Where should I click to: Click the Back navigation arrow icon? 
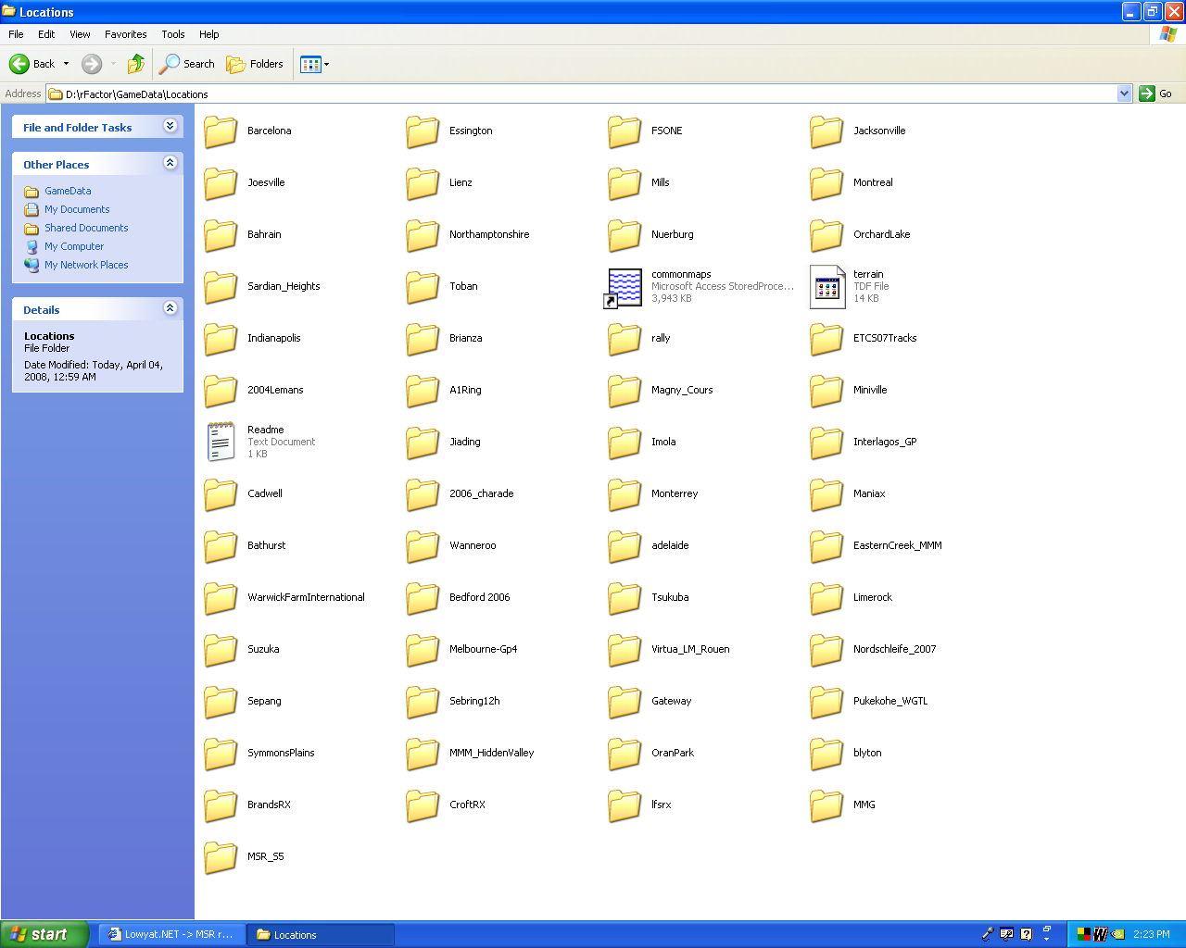point(19,64)
